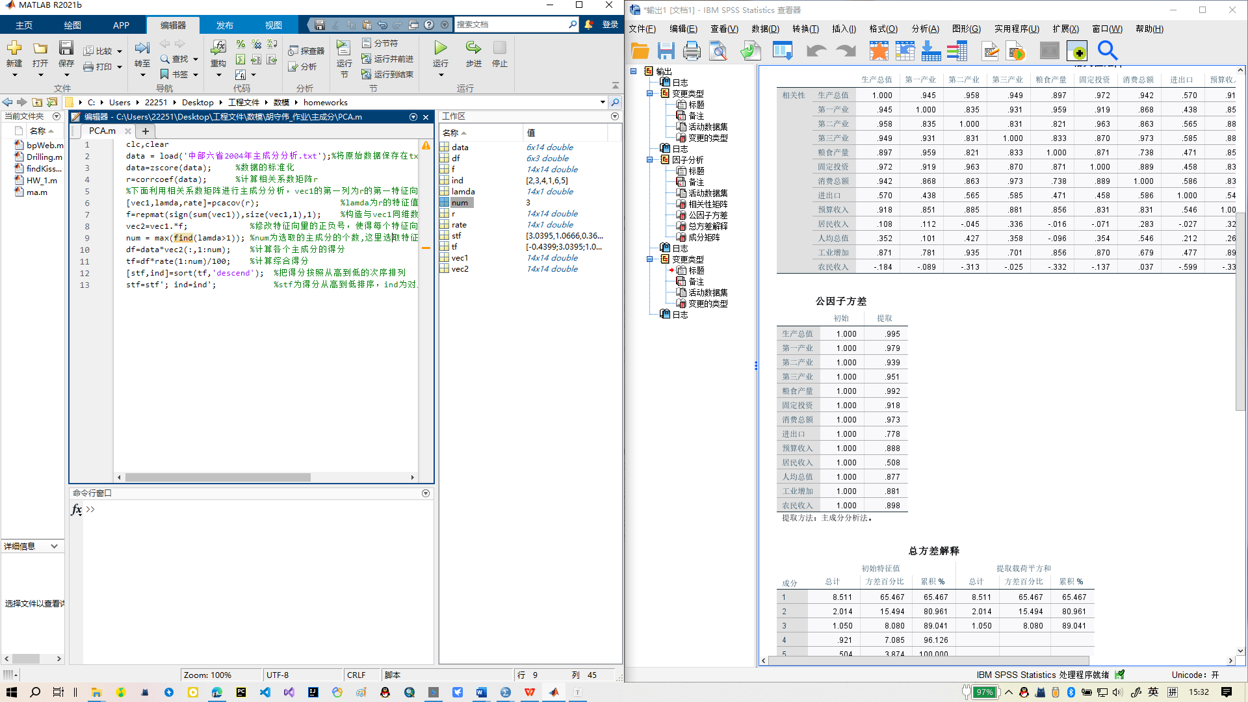The height and width of the screenshot is (702, 1248).
Task: Click the comment percent icon in Code group
Action: pyautogui.click(x=240, y=44)
